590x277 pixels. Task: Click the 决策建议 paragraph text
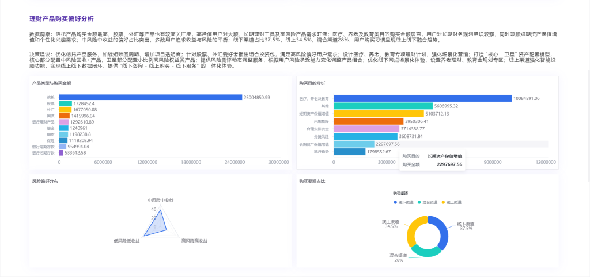tap(293, 60)
